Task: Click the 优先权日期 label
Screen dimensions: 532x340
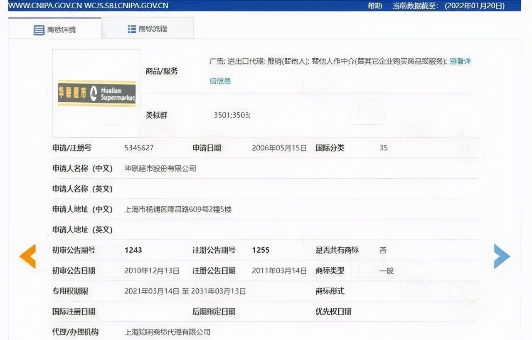Action: (x=334, y=311)
